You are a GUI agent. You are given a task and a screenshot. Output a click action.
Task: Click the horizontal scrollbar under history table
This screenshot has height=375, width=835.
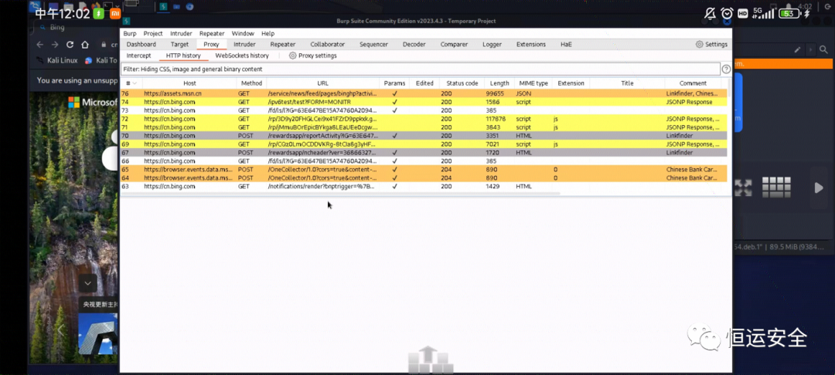[341, 194]
